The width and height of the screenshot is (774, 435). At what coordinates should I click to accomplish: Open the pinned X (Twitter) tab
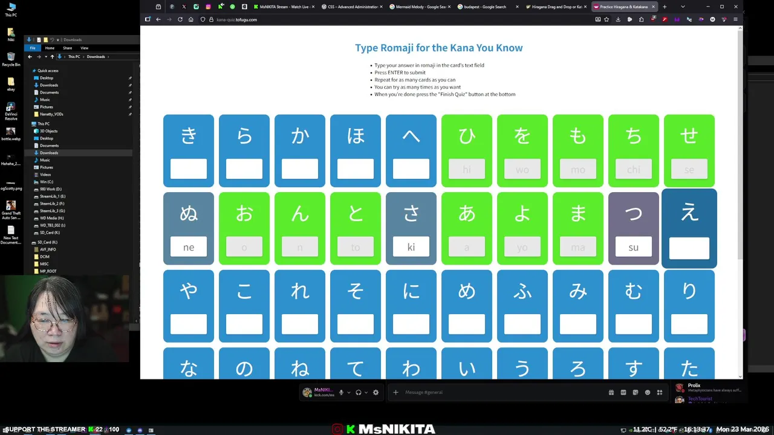pyautogui.click(x=184, y=7)
